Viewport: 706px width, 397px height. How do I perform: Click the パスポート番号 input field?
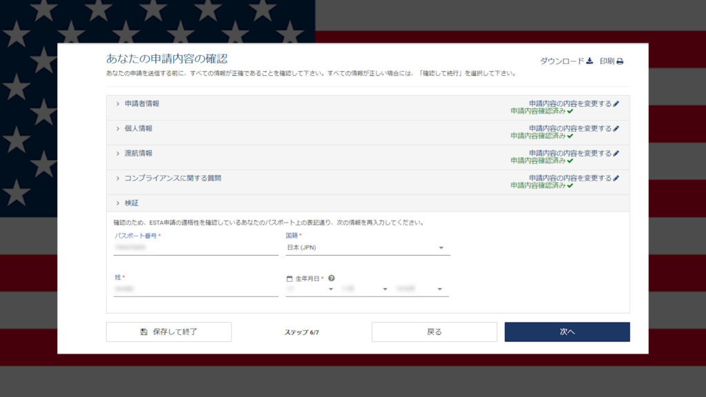tap(196, 247)
